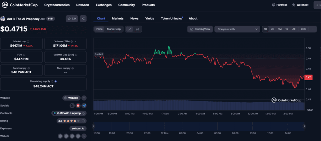Viewport: 321px width, 141px height.
Task: Expand Volume (24h) details arrow
Action: (x=75, y=41)
